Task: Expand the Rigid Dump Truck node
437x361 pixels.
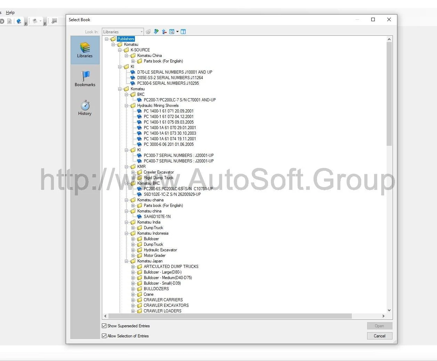Action: point(133,178)
